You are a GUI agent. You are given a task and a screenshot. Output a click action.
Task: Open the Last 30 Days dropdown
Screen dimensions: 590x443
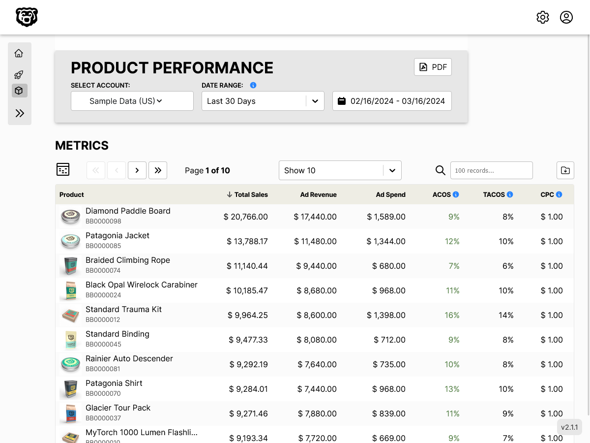point(263,101)
